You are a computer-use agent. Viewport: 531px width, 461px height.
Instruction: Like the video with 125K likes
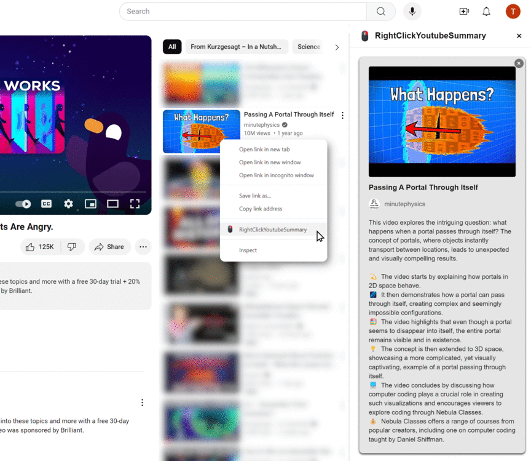pyautogui.click(x=40, y=247)
